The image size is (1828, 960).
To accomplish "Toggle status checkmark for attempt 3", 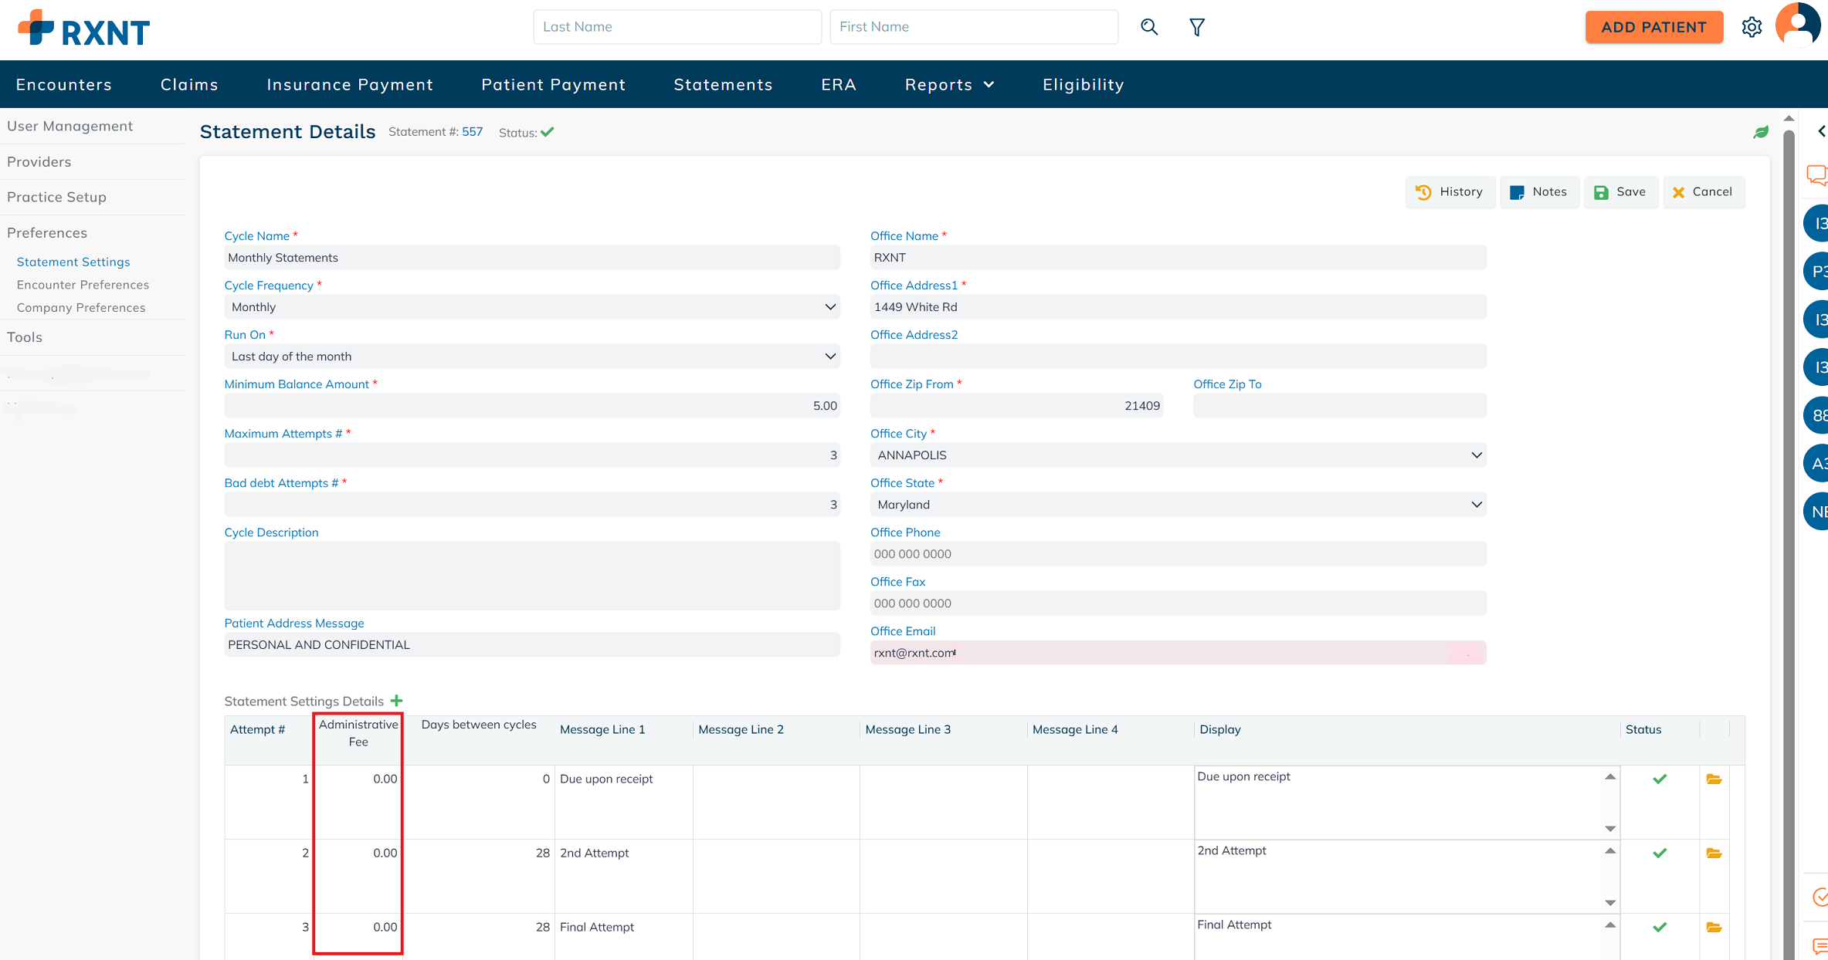I will point(1660,928).
